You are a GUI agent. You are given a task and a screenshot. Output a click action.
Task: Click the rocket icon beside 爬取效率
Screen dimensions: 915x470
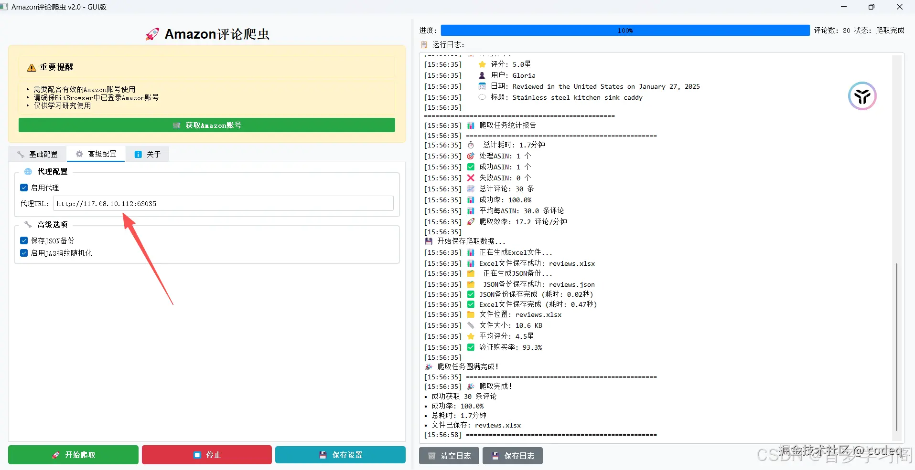pos(471,222)
